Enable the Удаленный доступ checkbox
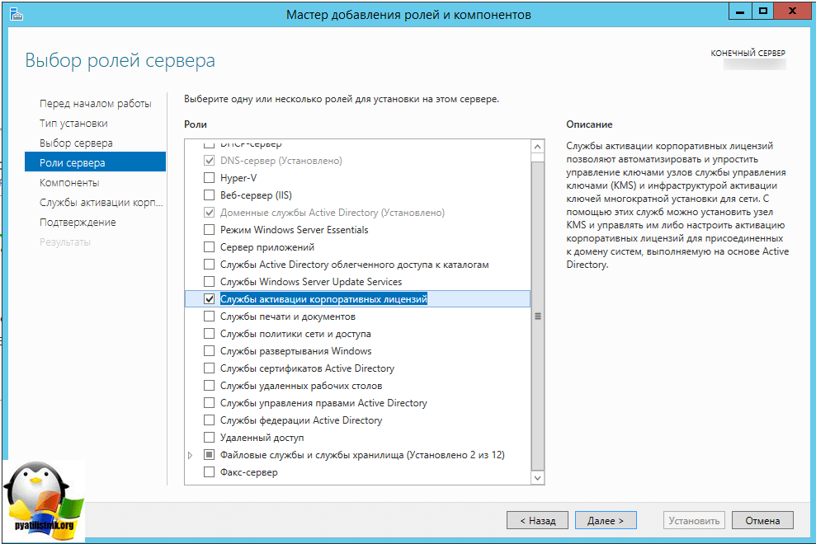This screenshot has width=816, height=544. pos(210,438)
